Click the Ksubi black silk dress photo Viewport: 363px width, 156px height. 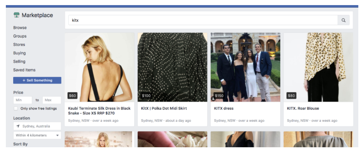[100, 67]
